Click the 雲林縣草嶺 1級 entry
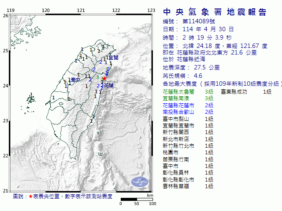The image size is (282, 211). 188,186
